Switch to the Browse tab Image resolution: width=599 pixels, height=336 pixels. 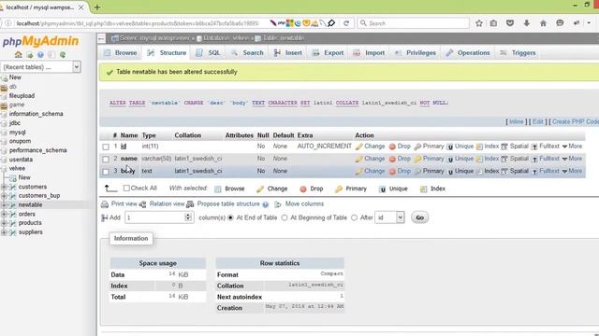click(x=120, y=53)
